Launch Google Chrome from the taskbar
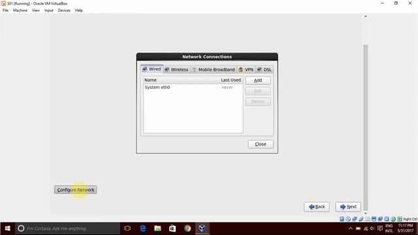 tap(187, 228)
